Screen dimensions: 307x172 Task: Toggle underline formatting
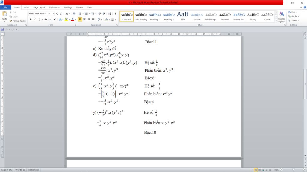coord(39,19)
